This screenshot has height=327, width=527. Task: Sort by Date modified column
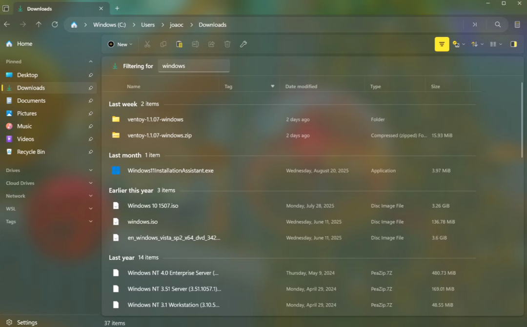tap(301, 86)
